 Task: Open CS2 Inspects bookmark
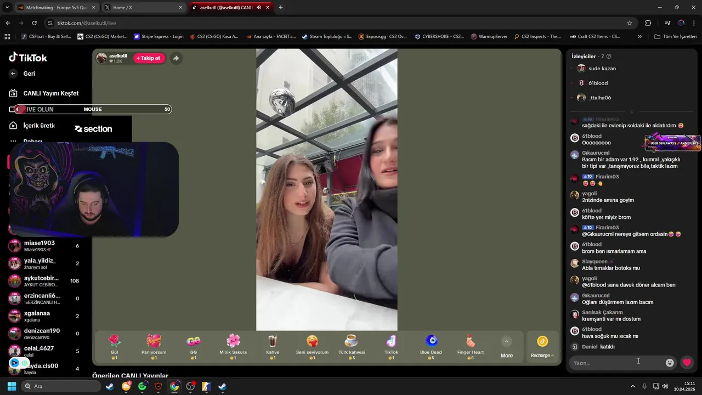click(537, 37)
